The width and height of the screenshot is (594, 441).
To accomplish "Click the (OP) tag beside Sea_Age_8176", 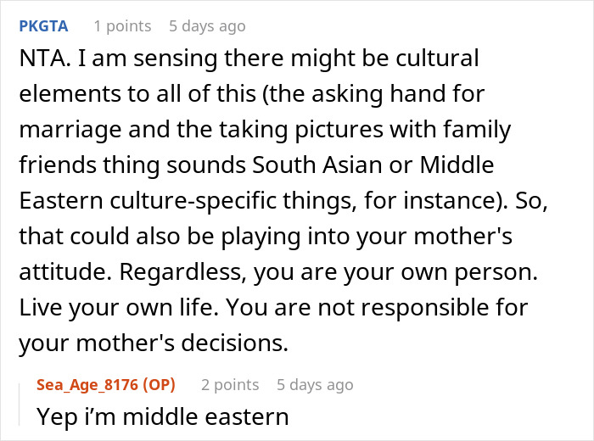I will (159, 384).
